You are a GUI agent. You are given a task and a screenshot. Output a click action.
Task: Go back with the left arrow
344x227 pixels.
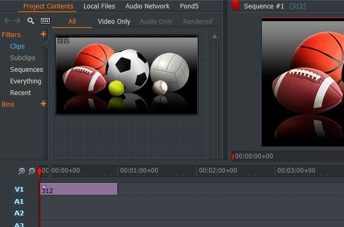point(7,21)
